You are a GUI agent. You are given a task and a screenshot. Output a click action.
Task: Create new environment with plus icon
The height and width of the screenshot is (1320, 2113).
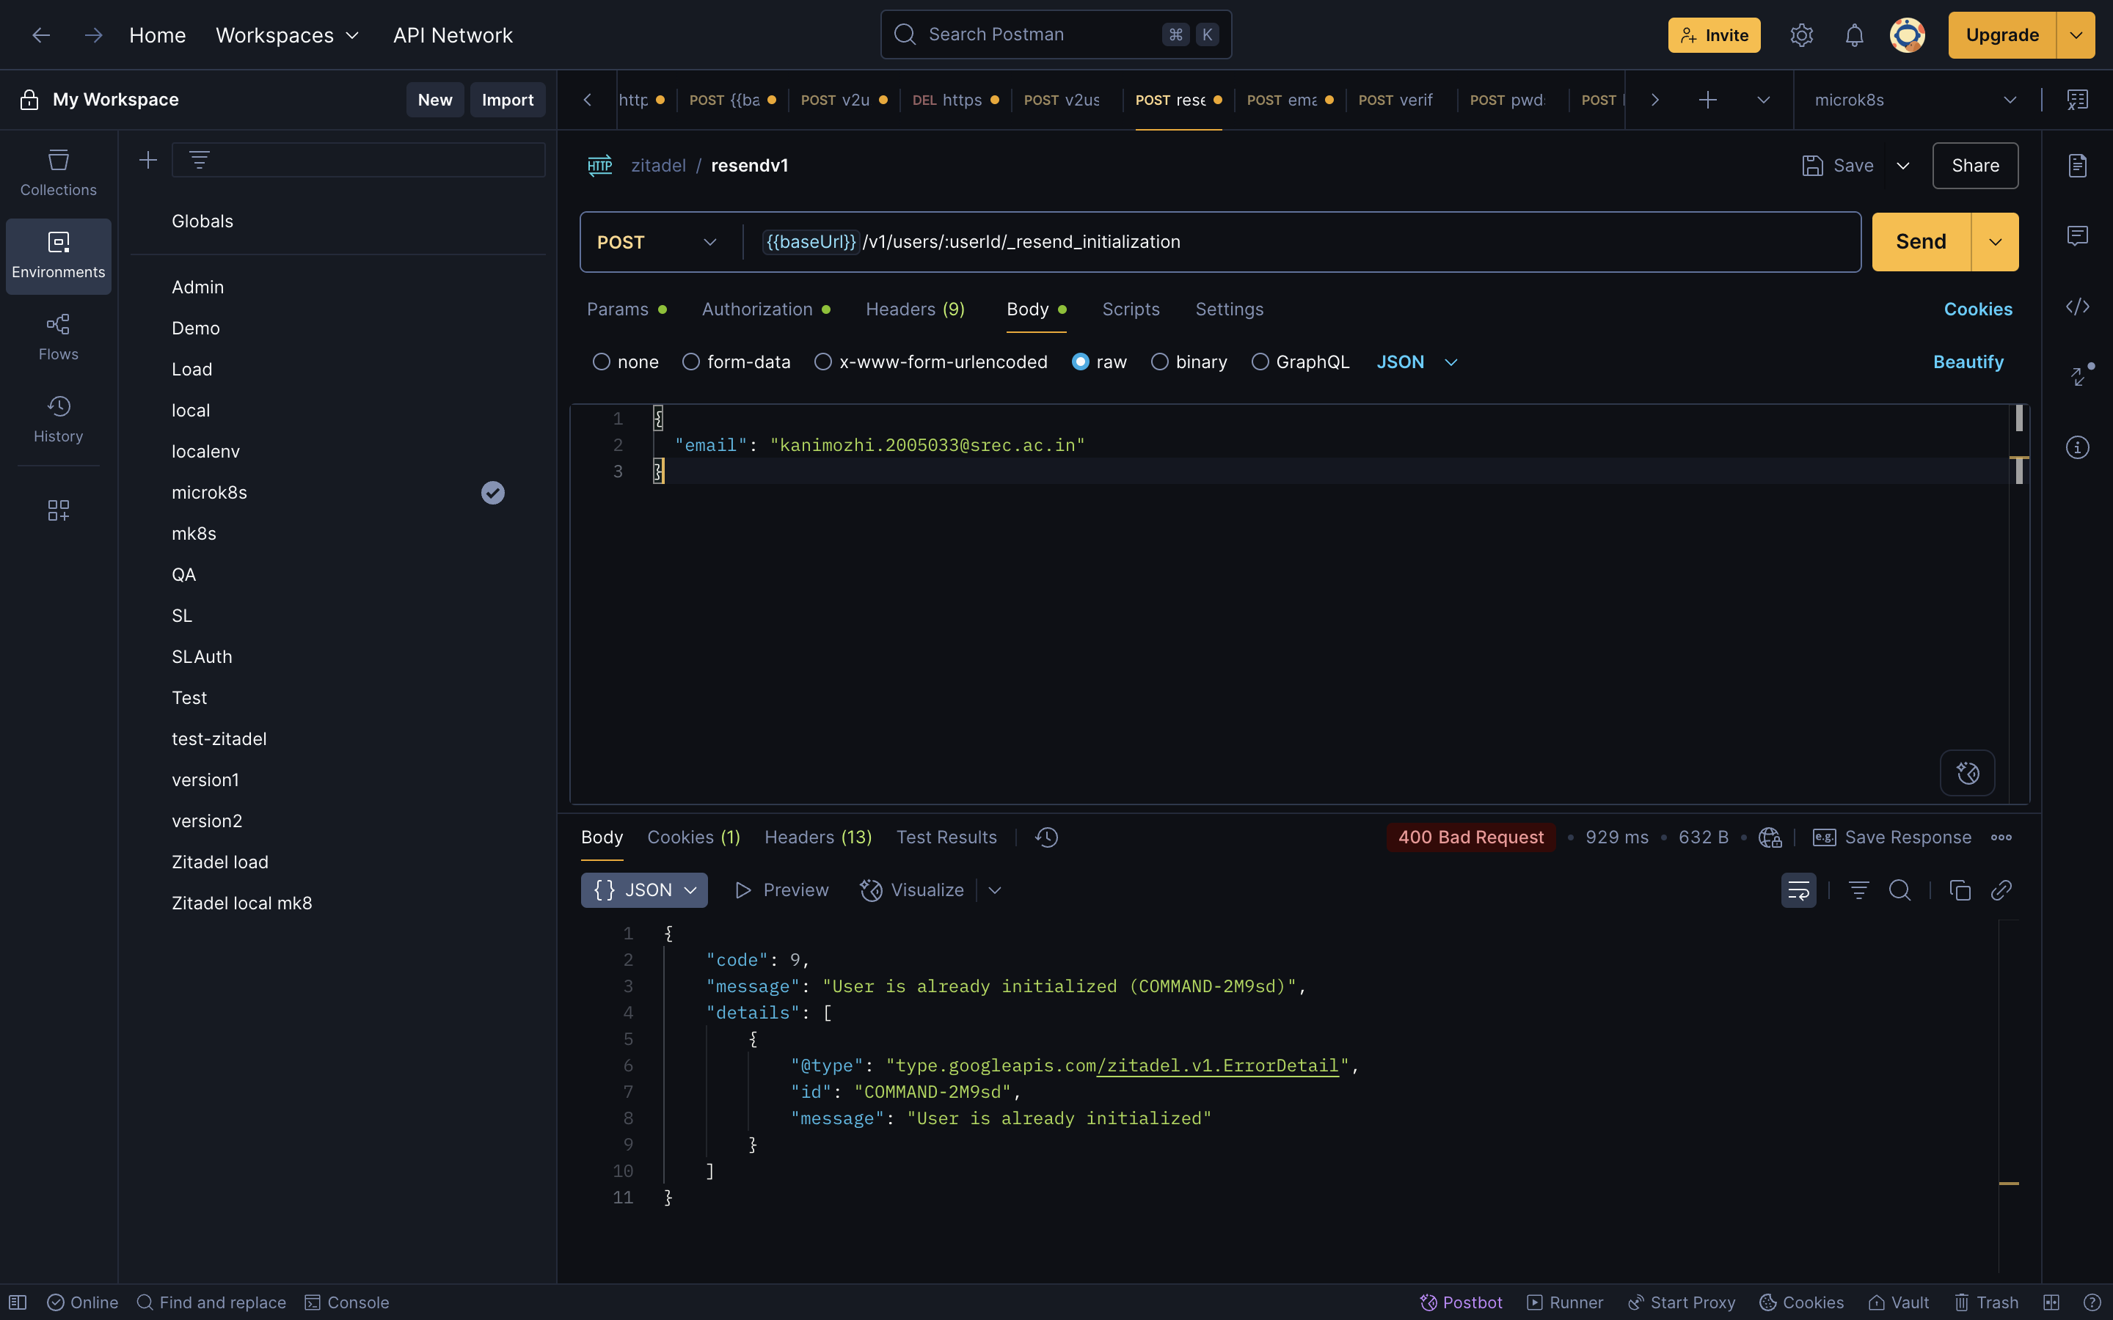click(x=148, y=160)
